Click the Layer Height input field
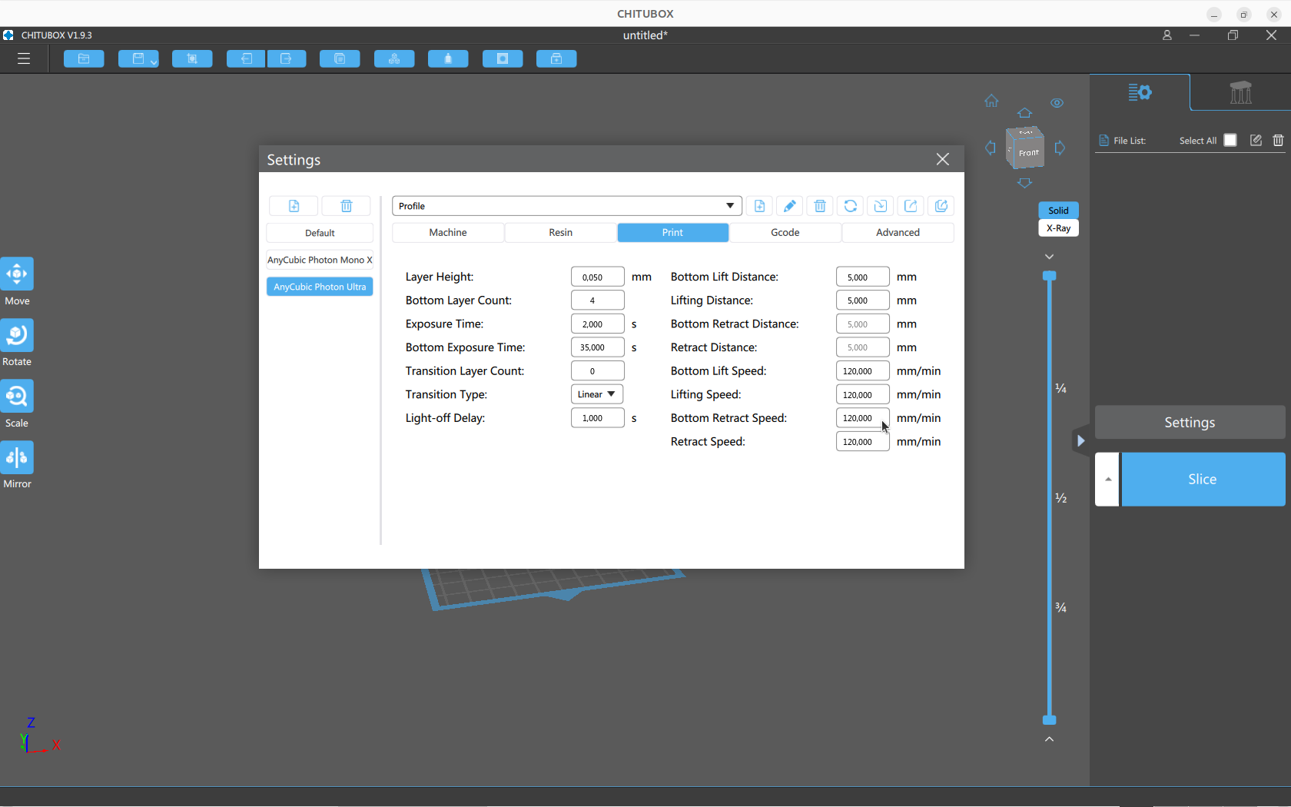 (597, 277)
